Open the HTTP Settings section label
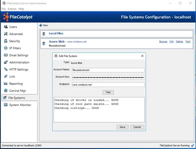 coord(19,69)
